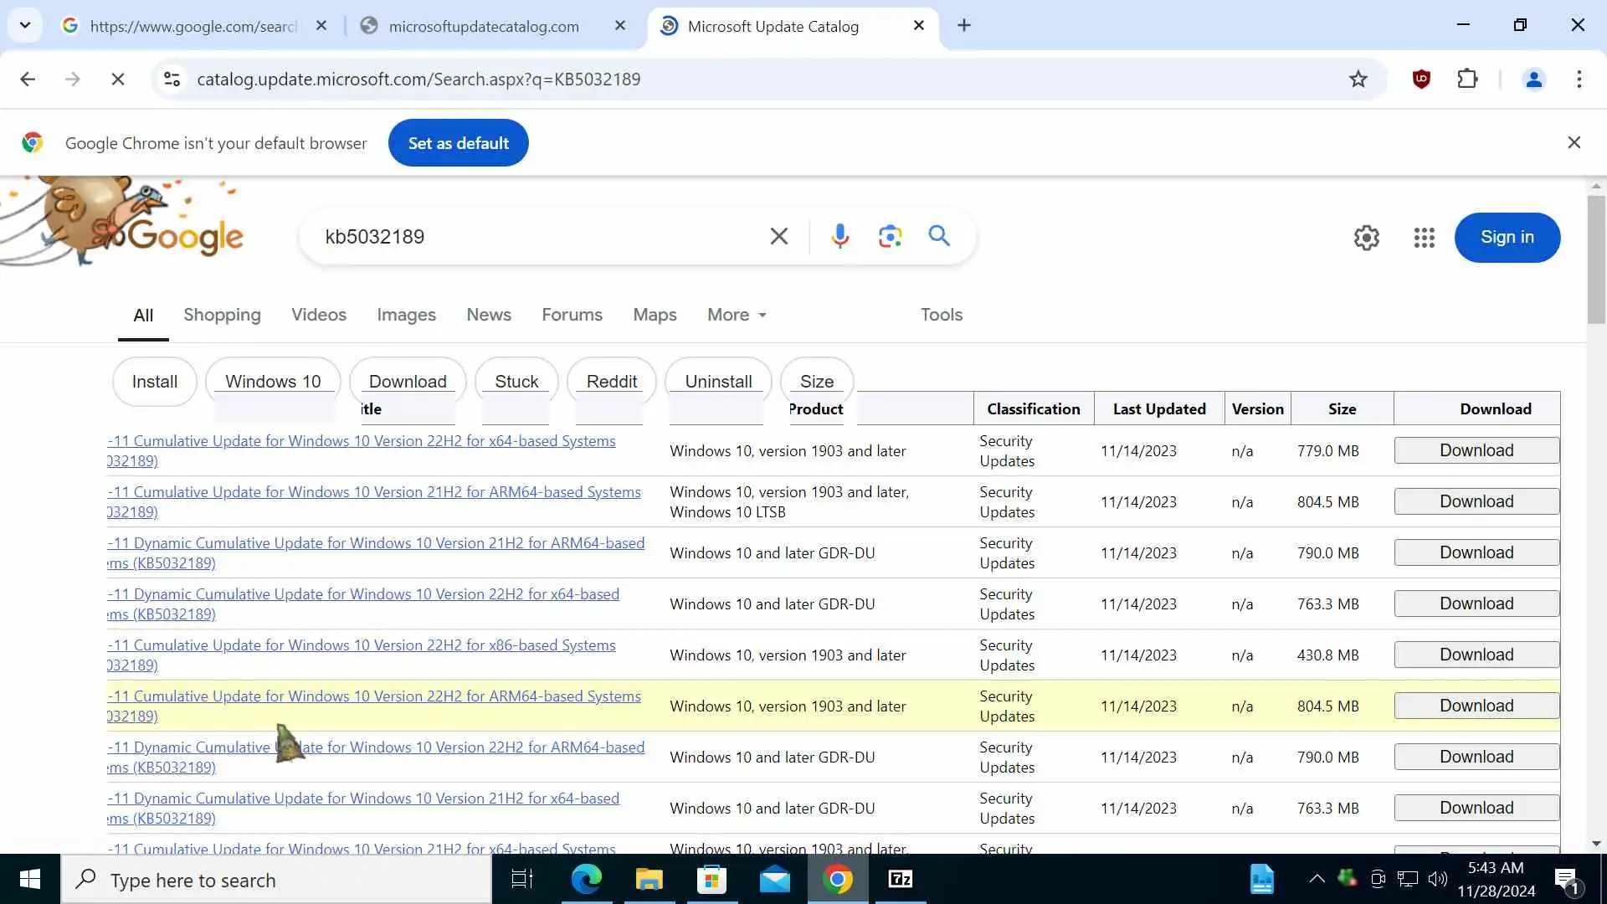The width and height of the screenshot is (1607, 904).
Task: Open uBlock Origin extension icon
Action: (1420, 80)
